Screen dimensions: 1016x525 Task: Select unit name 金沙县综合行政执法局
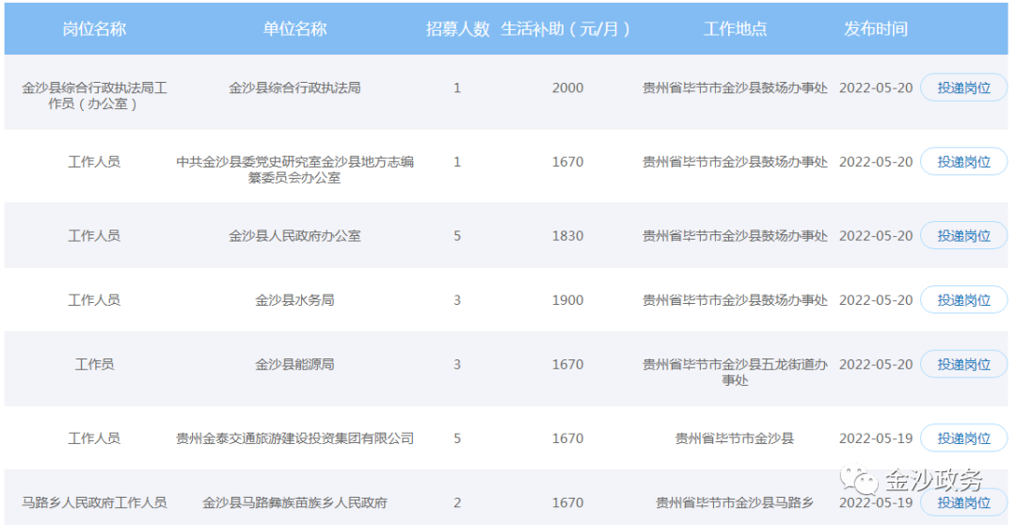(294, 87)
